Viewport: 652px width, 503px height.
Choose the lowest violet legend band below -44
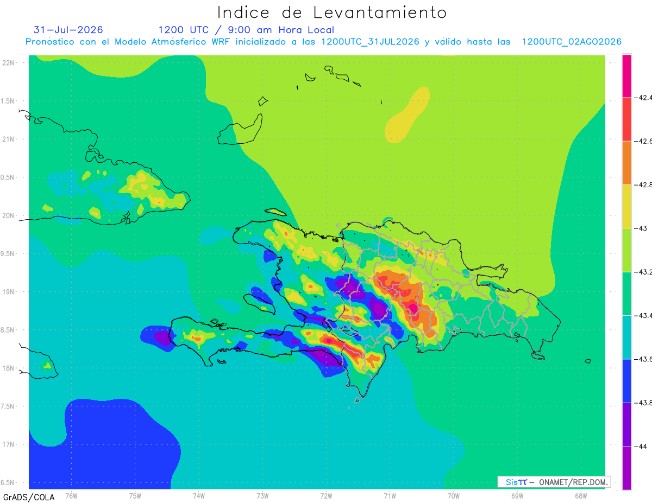[x=626, y=468]
